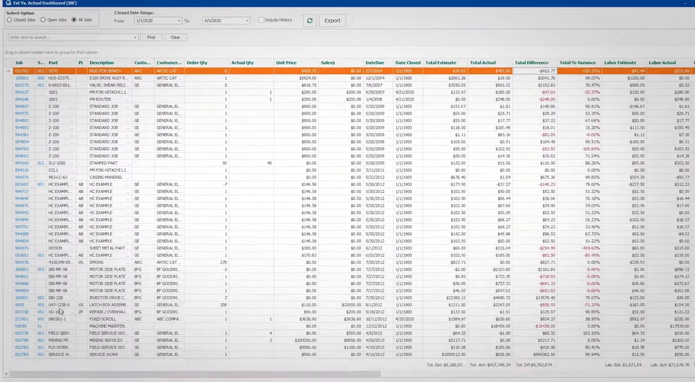Viewport: 695px width, 382px height.
Task: Sort by the PL column header
Action: 81,63
